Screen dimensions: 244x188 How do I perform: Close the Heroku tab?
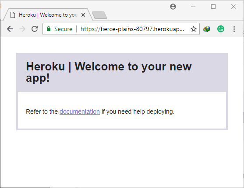[x=83, y=15]
